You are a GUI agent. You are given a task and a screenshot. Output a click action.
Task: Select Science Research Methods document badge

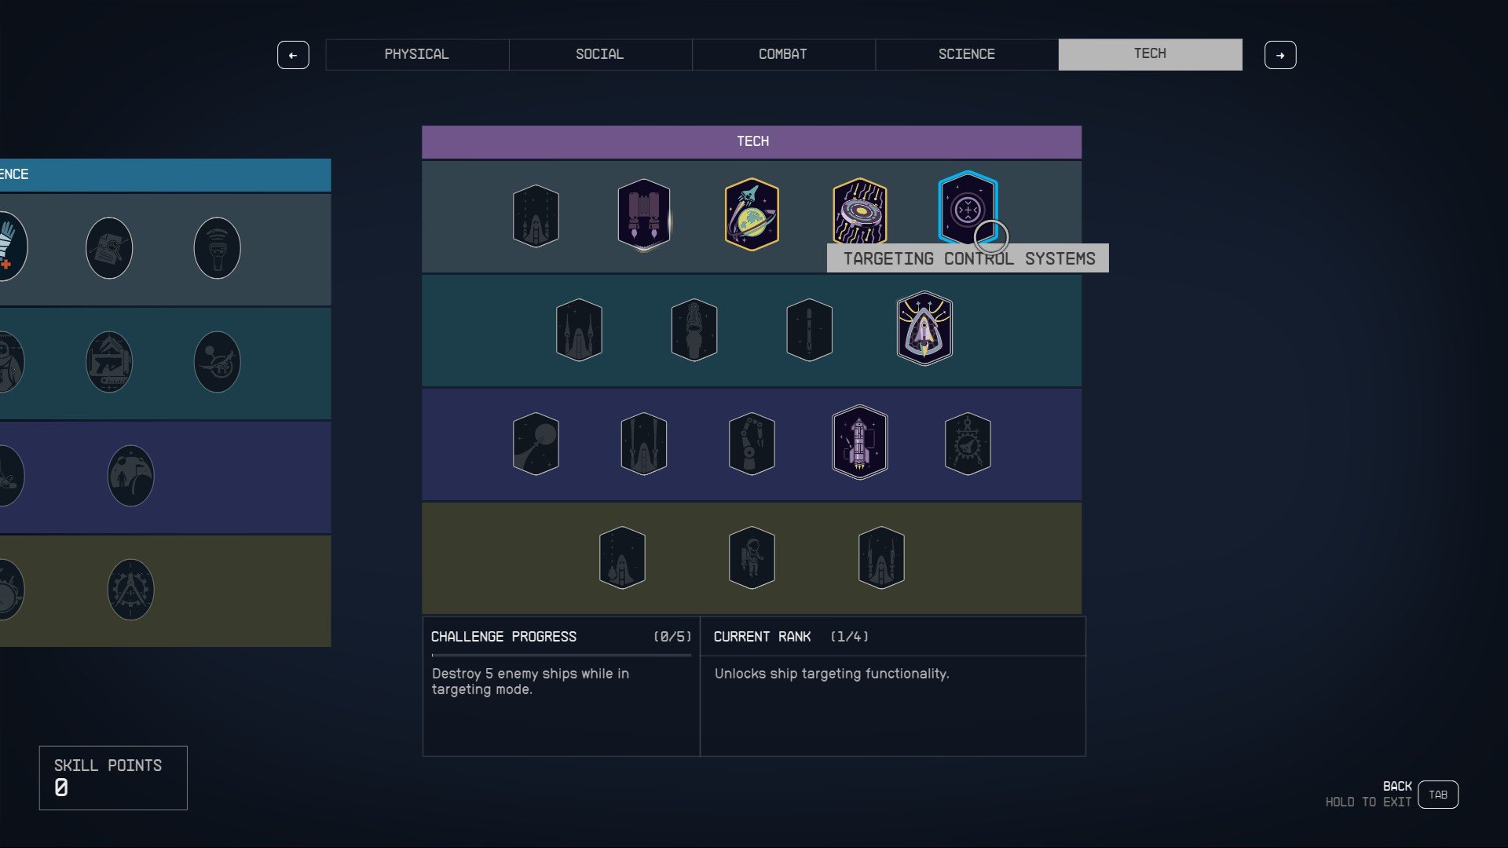point(109,248)
